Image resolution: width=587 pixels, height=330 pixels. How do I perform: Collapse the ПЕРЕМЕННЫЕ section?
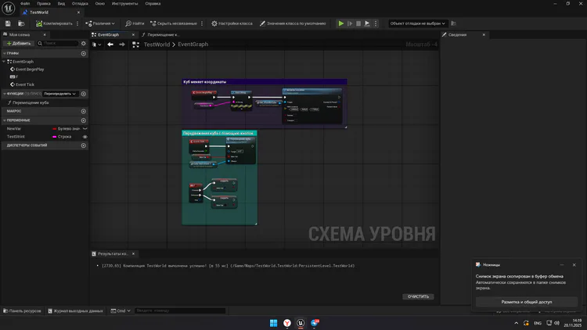(4, 120)
